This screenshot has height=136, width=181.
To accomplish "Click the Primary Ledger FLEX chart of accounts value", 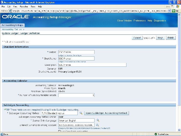I will point(70,72).
